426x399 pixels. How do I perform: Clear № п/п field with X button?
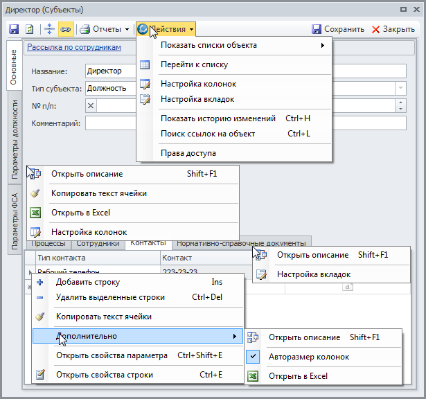[x=91, y=106]
